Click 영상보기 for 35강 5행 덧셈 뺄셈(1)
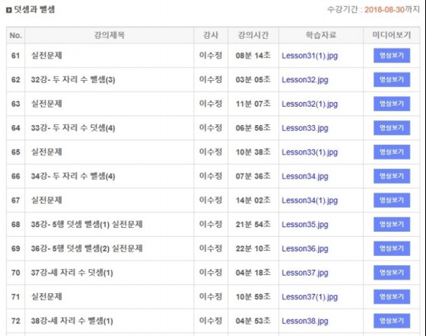Screen dimensions: 426x336 pos(392,224)
